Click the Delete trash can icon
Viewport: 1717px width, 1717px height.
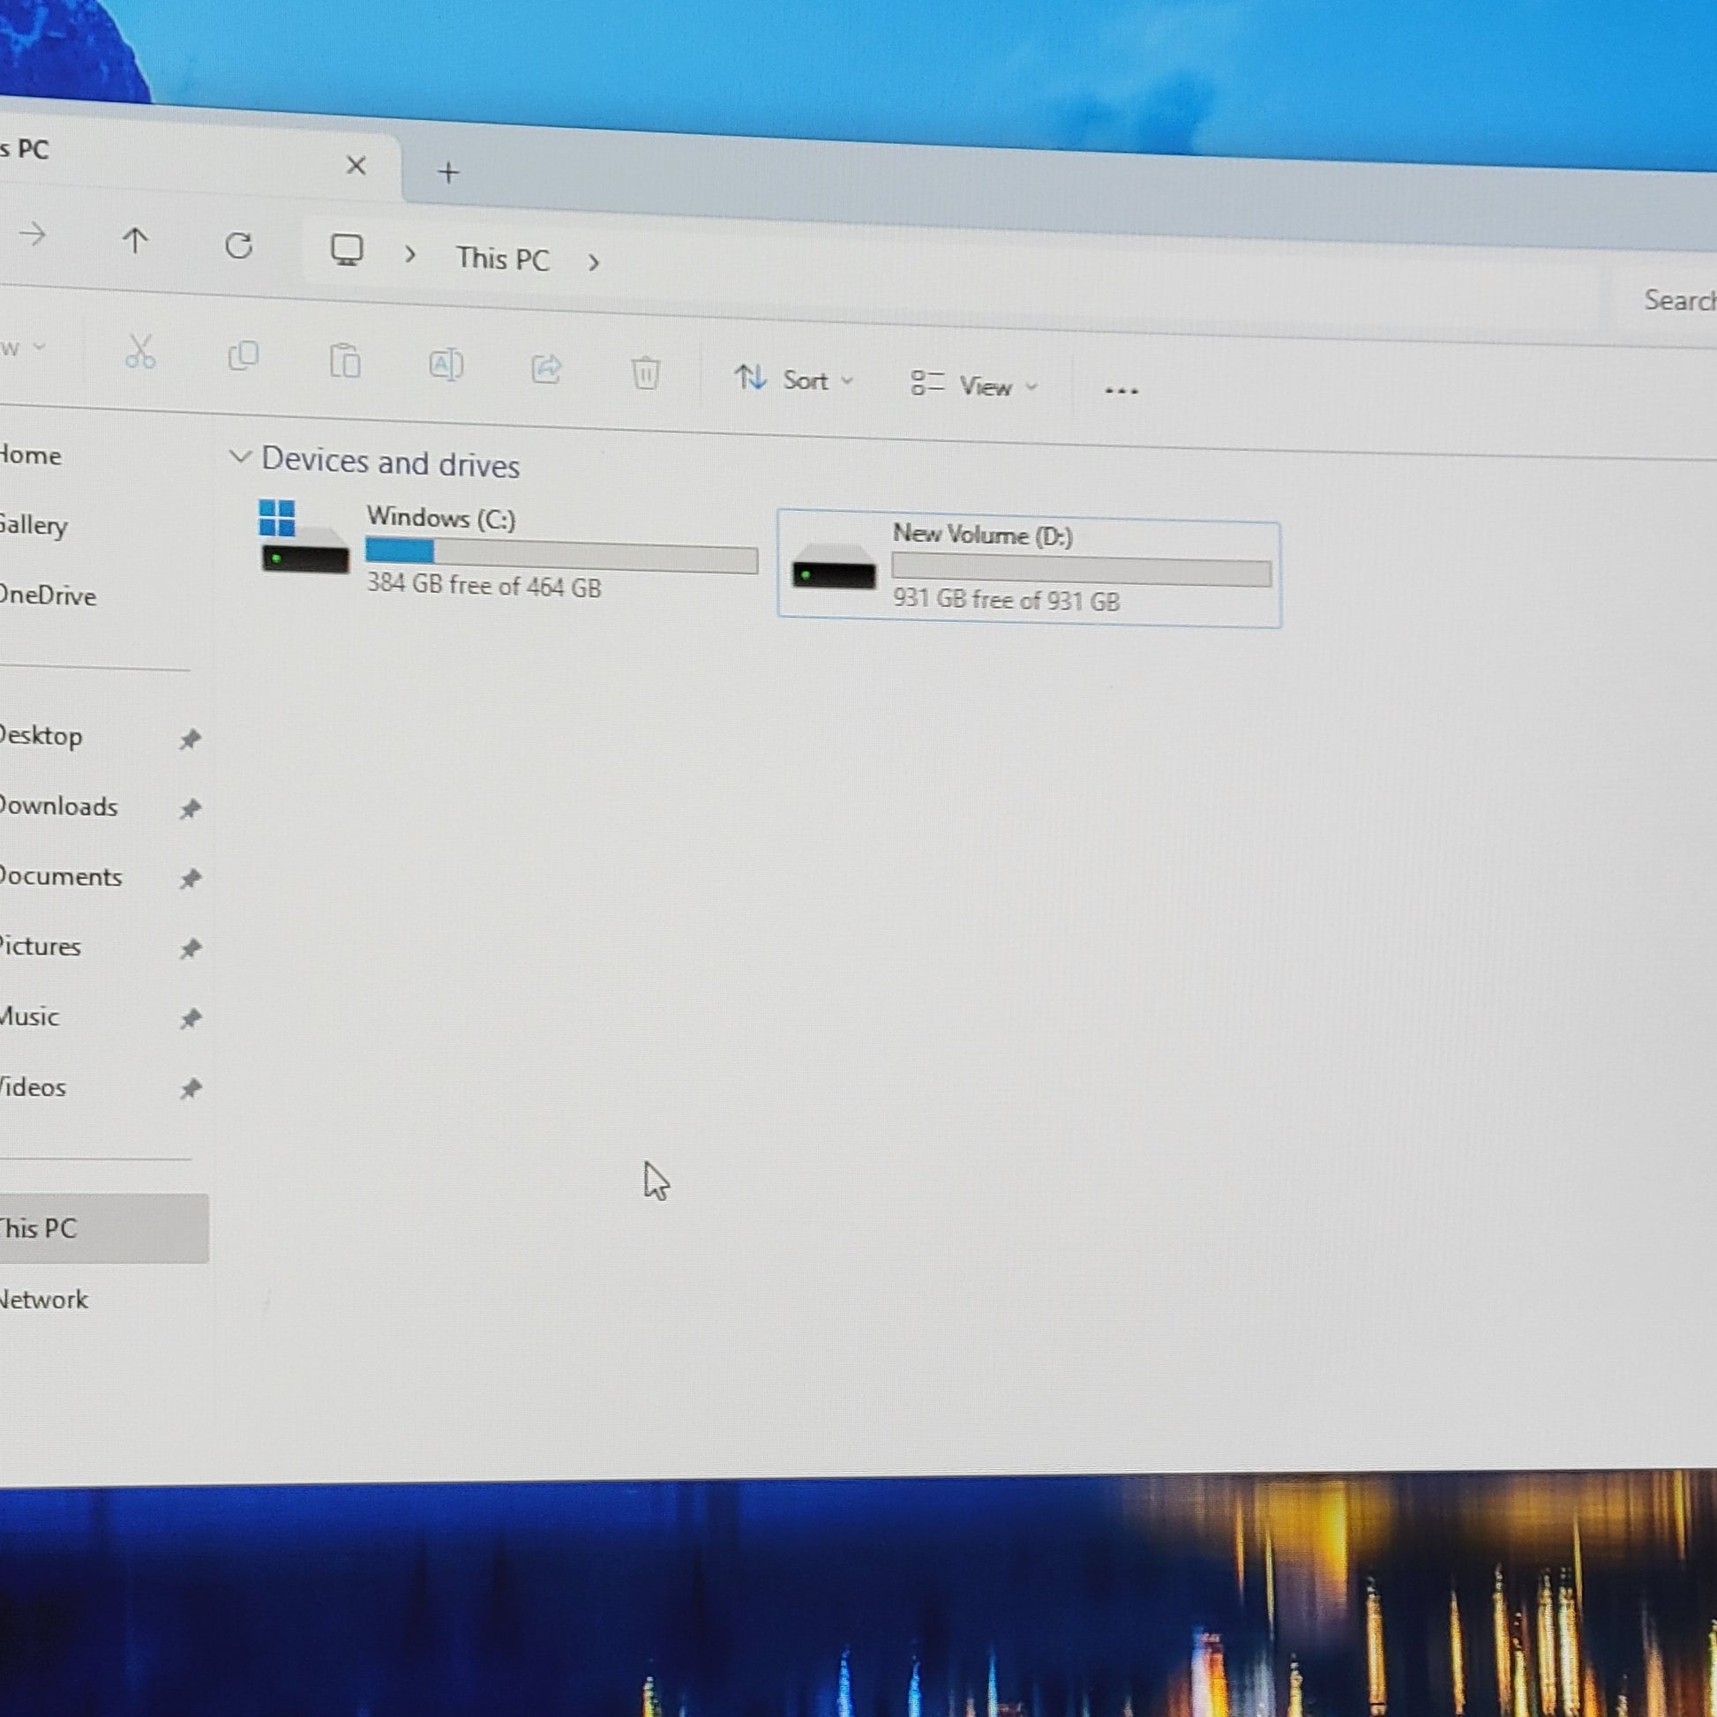pos(646,372)
